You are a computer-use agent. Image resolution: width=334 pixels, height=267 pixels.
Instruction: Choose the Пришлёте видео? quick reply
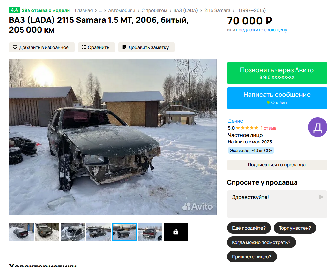click(x=252, y=257)
